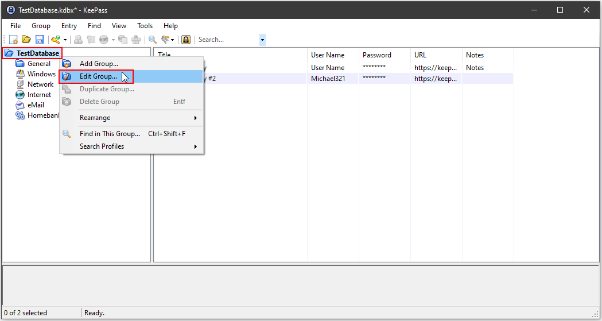The height and width of the screenshot is (321, 602).
Task: Select the eMail group in tree
Action: pos(36,105)
